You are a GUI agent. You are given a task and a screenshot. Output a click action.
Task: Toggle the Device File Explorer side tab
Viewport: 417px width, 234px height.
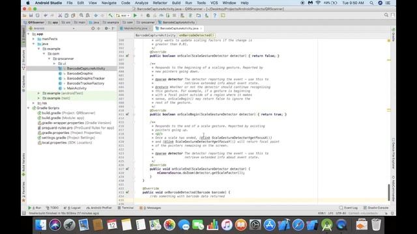(393, 153)
